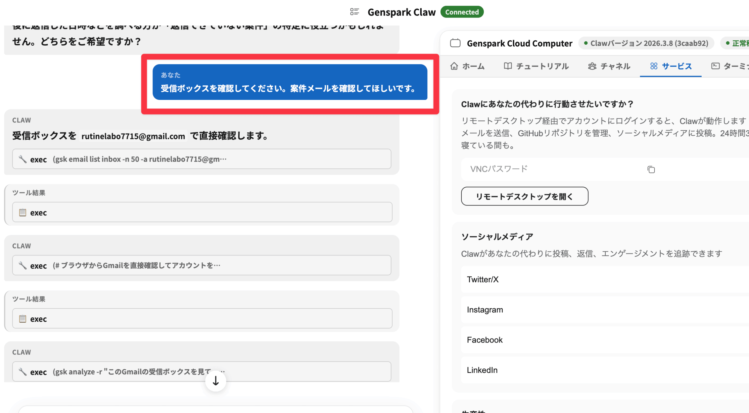Image resolution: width=749 pixels, height=413 pixels.
Task: Switch to the チャネル tab
Action: coord(615,66)
